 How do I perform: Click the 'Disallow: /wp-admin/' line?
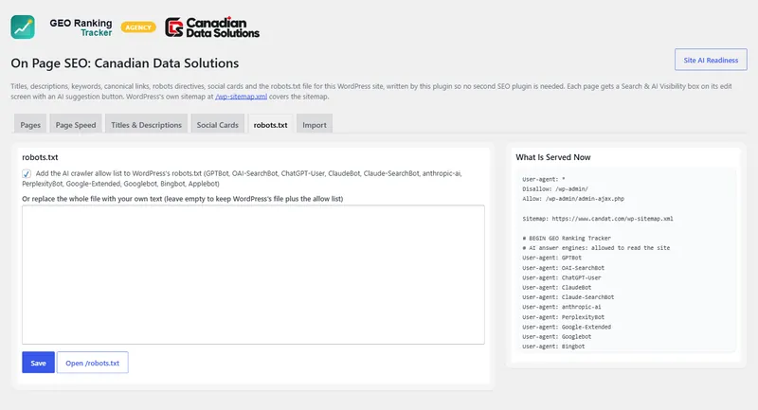[x=555, y=188]
